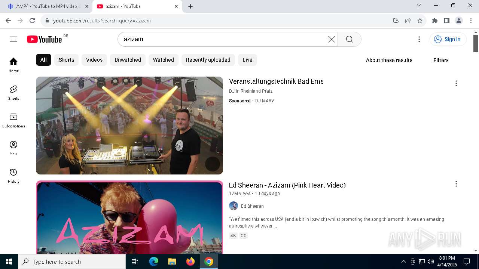
Task: Launch Firefox from the taskbar
Action: (190, 262)
